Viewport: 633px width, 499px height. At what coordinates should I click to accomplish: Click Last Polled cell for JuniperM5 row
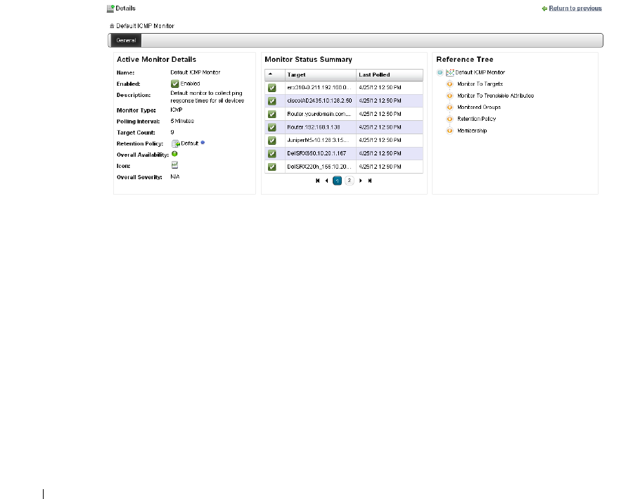(x=390, y=141)
